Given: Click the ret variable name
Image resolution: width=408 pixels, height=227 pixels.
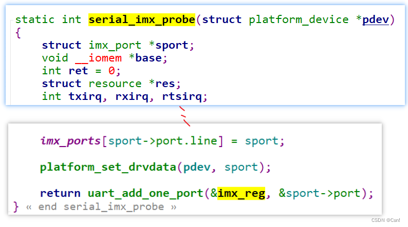Looking at the screenshot, I should [x=78, y=71].
